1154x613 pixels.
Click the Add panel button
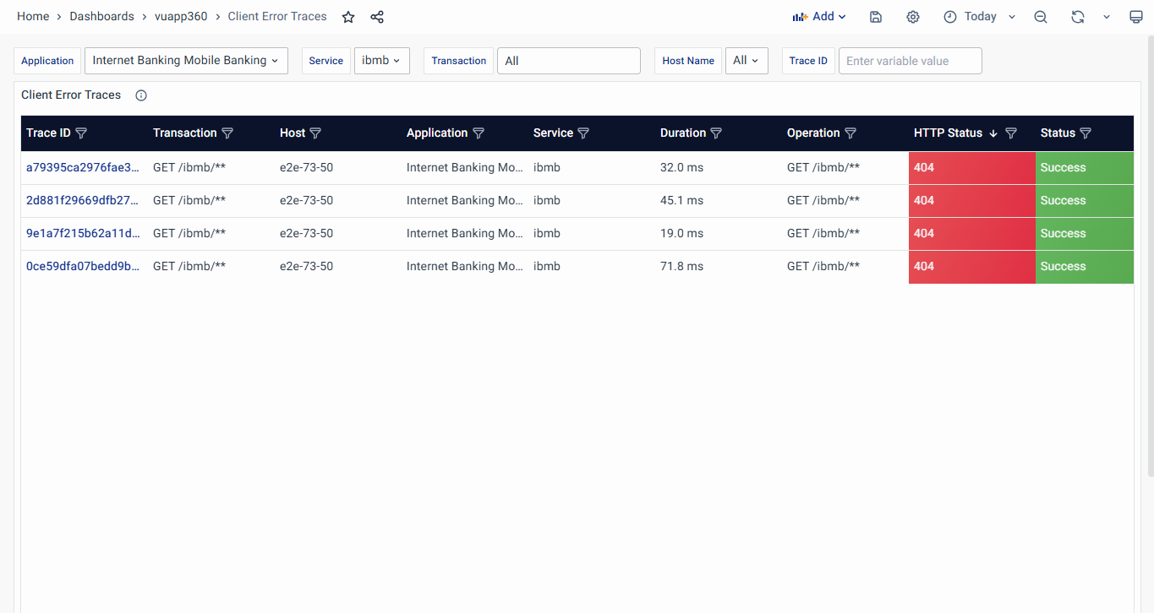[x=818, y=17]
